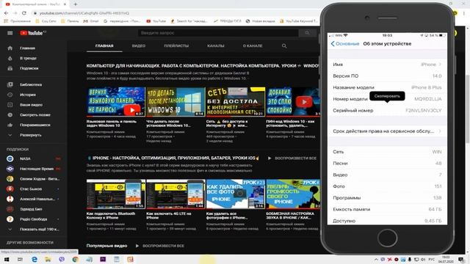Open IPHONE - НАСТРОЙКА playlist heading
Viewport: 470px width, 264px height.
(173, 158)
